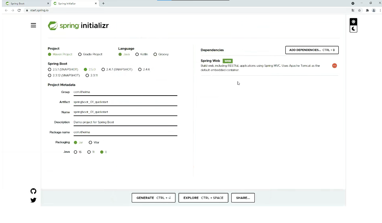Image resolution: width=382 pixels, height=223 pixels.
Task: Bookmark this page with star icon
Action: [x=359, y=10]
